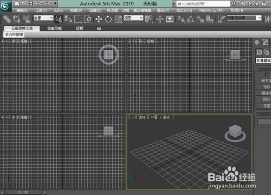Toggle the Angle Snap button
The width and height of the screenshot is (271, 195).
tap(190, 19)
